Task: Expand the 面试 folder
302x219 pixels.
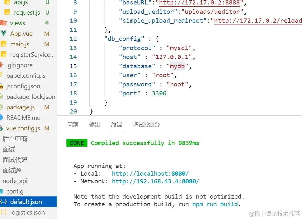Action: click(x=9, y=150)
